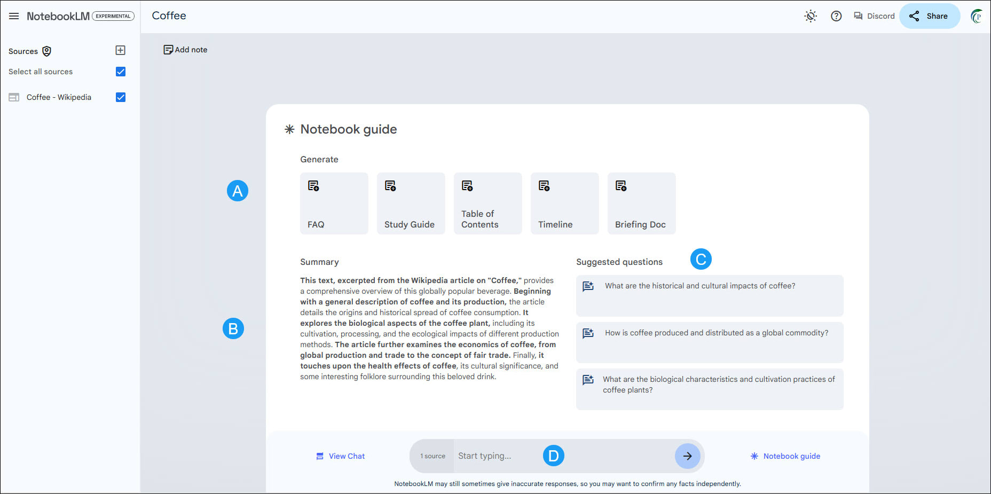Click the source privacy shield icon
This screenshot has height=494, width=991.
coord(47,51)
